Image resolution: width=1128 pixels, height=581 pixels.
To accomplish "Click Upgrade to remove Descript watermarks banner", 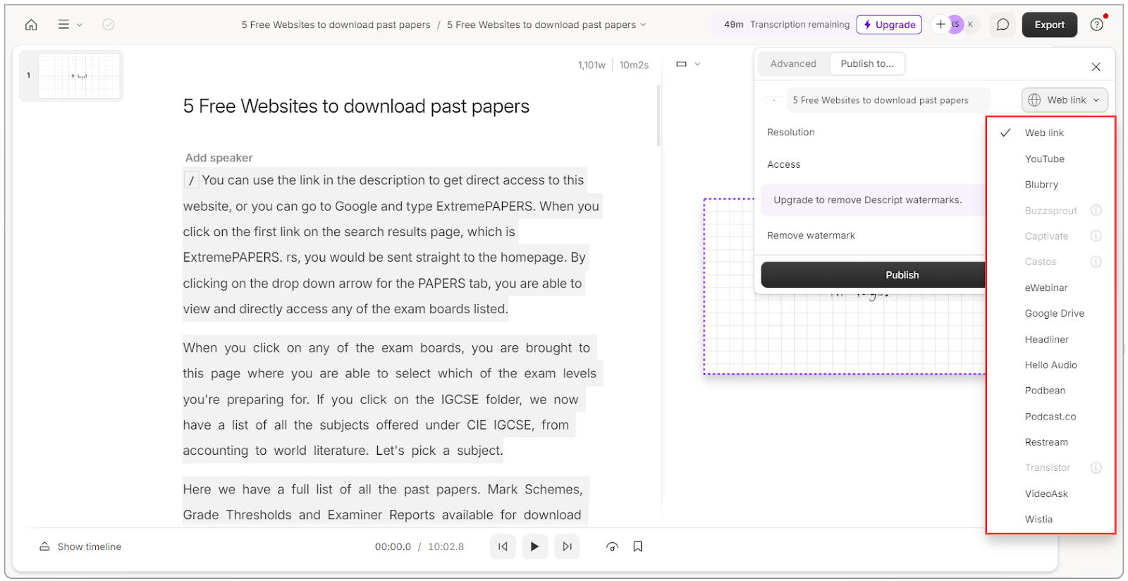I will click(873, 200).
